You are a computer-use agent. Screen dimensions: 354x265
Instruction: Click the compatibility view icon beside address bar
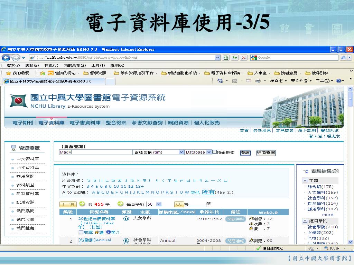[226, 58]
